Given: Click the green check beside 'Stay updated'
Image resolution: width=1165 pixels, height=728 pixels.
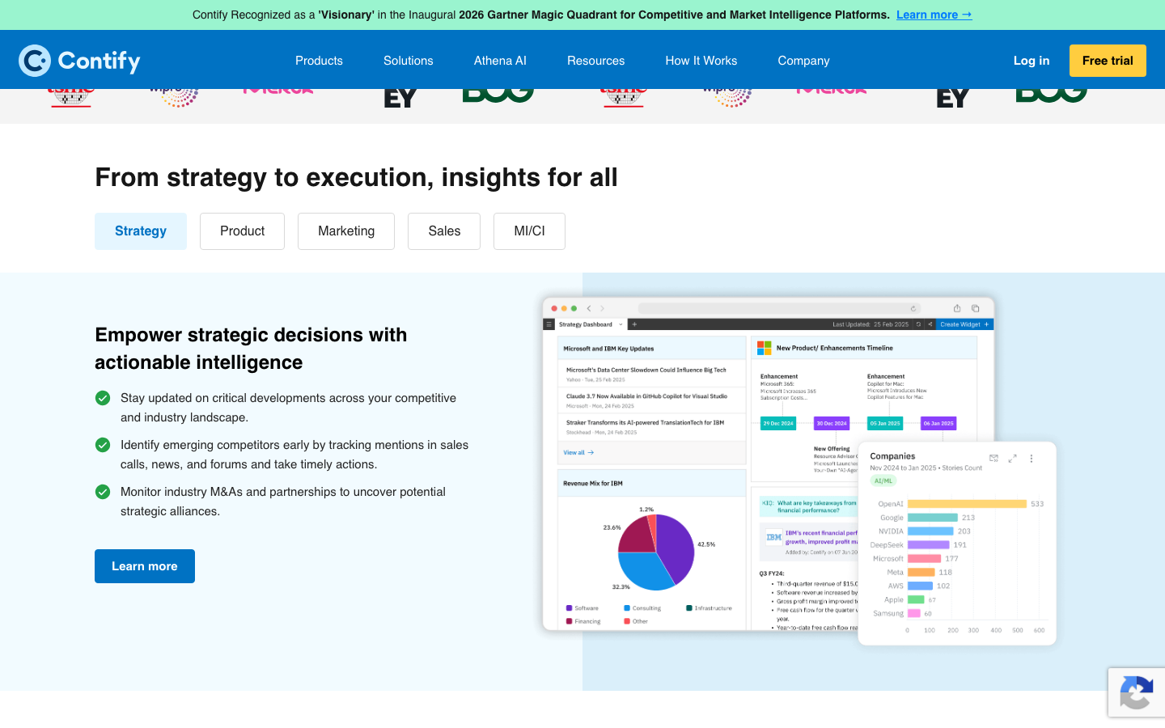Looking at the screenshot, I should point(103,398).
